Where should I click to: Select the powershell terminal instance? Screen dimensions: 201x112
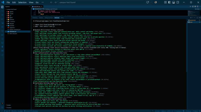click(x=194, y=20)
